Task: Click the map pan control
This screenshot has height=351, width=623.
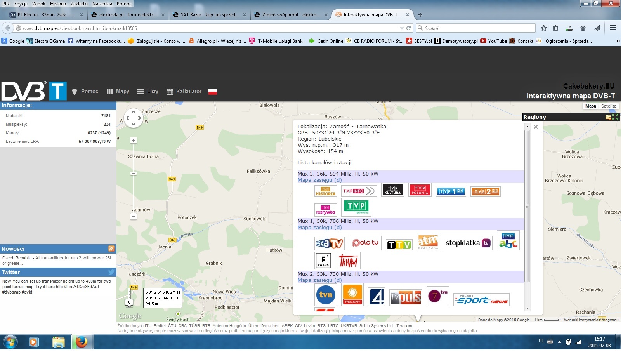Action: click(134, 118)
